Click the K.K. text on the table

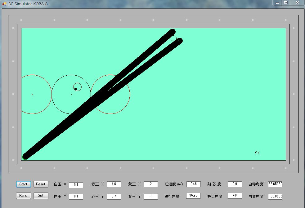point(258,153)
